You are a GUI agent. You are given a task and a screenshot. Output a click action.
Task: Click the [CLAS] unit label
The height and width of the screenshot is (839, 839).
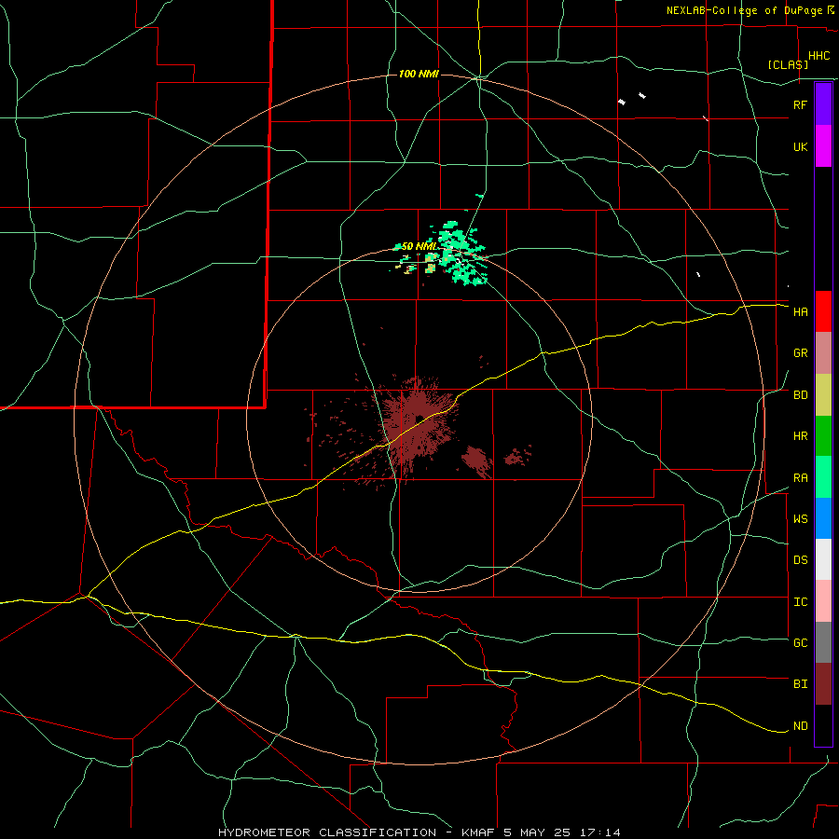[788, 64]
